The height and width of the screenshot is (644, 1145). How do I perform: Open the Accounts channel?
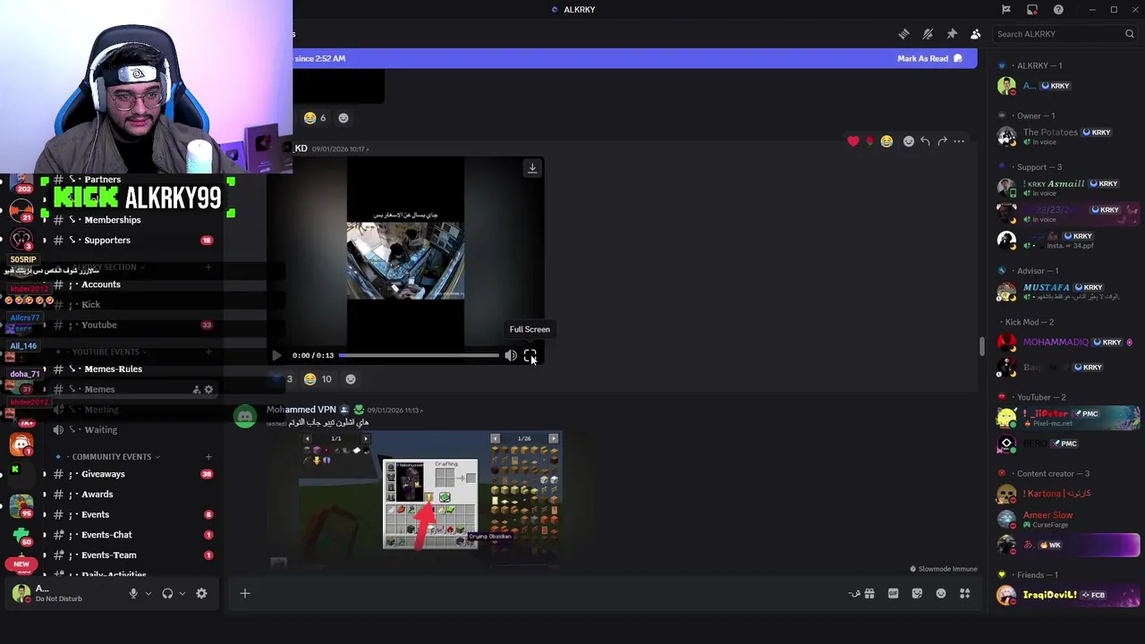pyautogui.click(x=101, y=284)
